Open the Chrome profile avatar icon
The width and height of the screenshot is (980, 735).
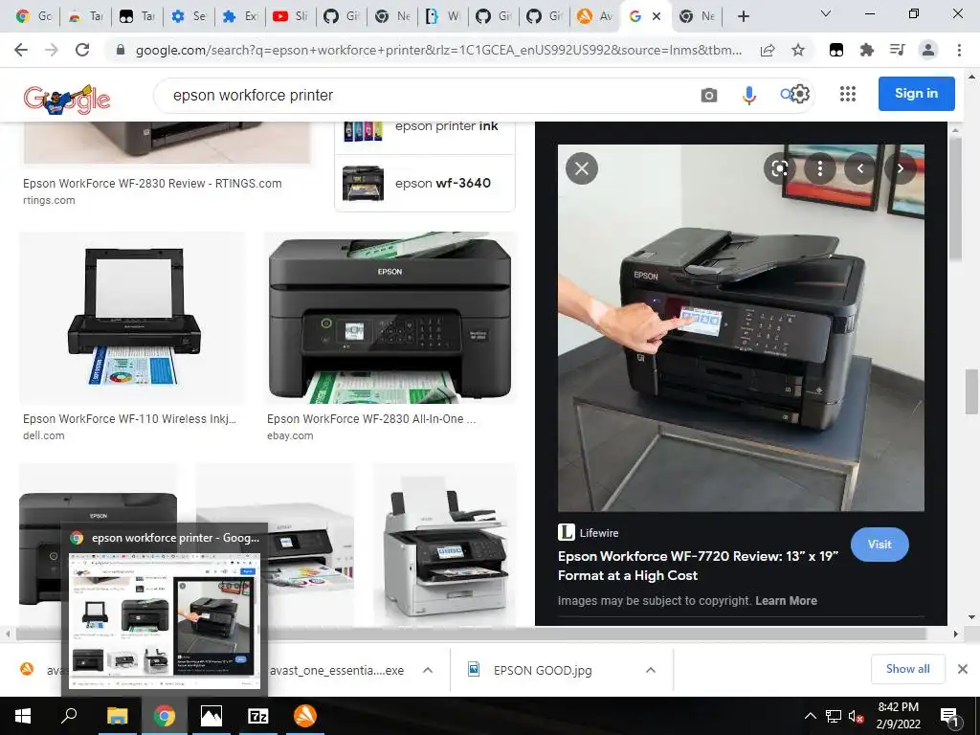(x=928, y=50)
